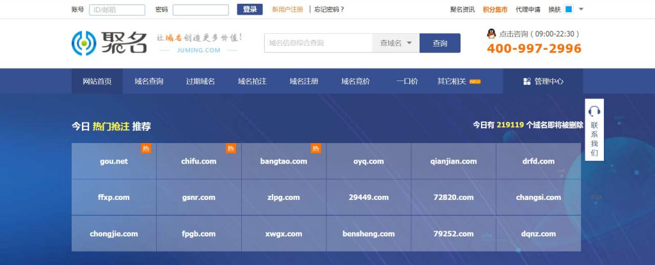The image size is (655, 265).
Task: Open the 查域名 search type dropdown
Action: [x=395, y=43]
